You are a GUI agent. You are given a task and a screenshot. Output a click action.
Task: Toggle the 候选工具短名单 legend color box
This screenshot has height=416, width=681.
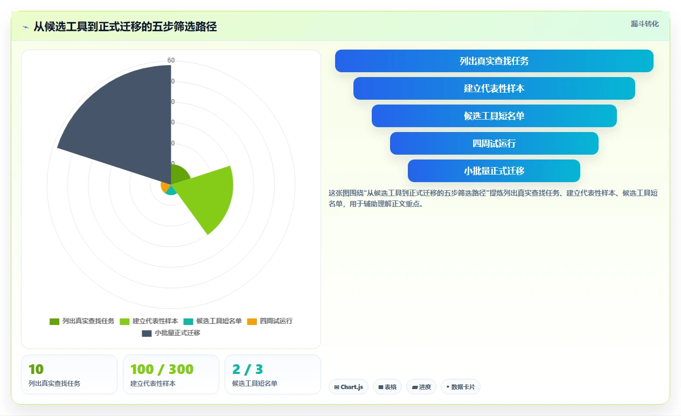(188, 321)
